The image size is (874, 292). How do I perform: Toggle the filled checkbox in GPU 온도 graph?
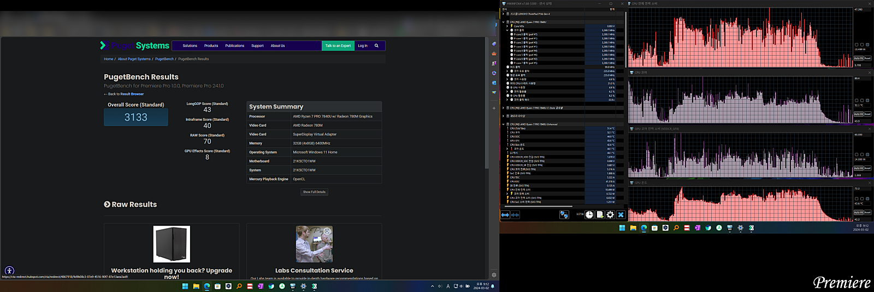click(x=867, y=199)
